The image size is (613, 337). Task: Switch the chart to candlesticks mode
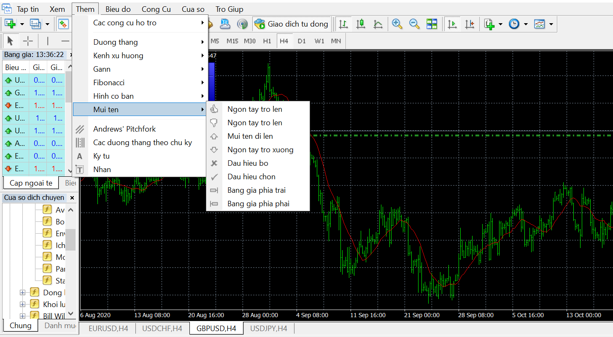(x=361, y=24)
